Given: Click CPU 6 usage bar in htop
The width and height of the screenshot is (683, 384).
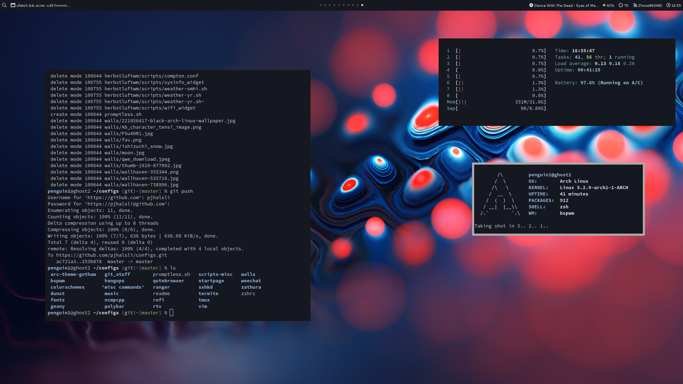Looking at the screenshot, I should click(496, 82).
